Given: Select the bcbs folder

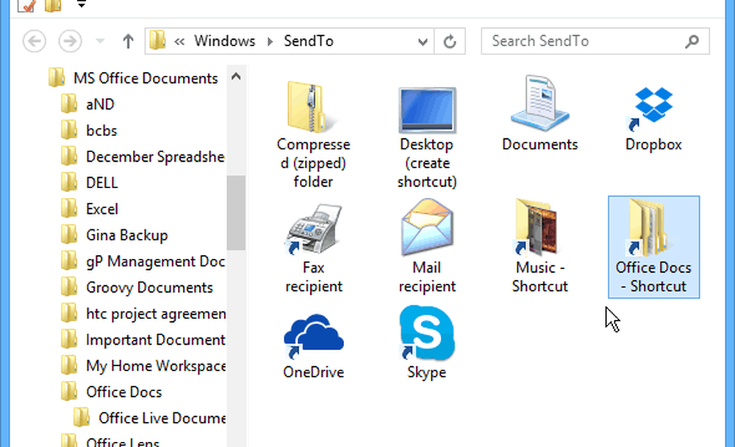Looking at the screenshot, I should click(101, 130).
